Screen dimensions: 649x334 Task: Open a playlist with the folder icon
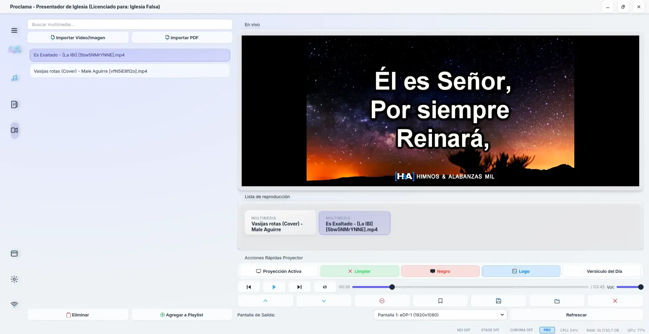(557, 301)
